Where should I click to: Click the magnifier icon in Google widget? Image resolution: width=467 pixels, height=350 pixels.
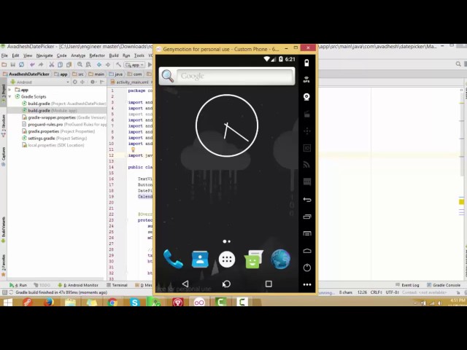point(168,76)
